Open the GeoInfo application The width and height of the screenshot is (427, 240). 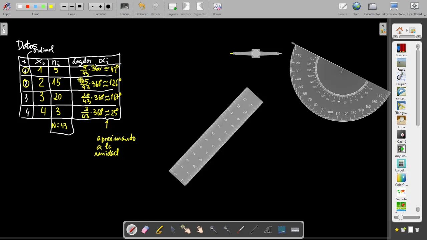(401, 194)
